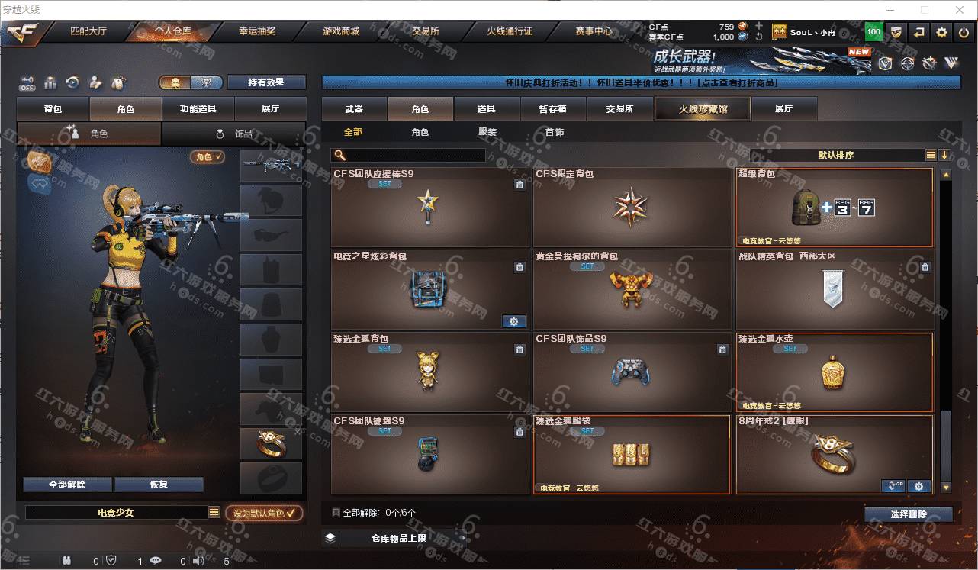The width and height of the screenshot is (978, 570).
Task: Click the 选择删除 button
Action: coord(909,514)
